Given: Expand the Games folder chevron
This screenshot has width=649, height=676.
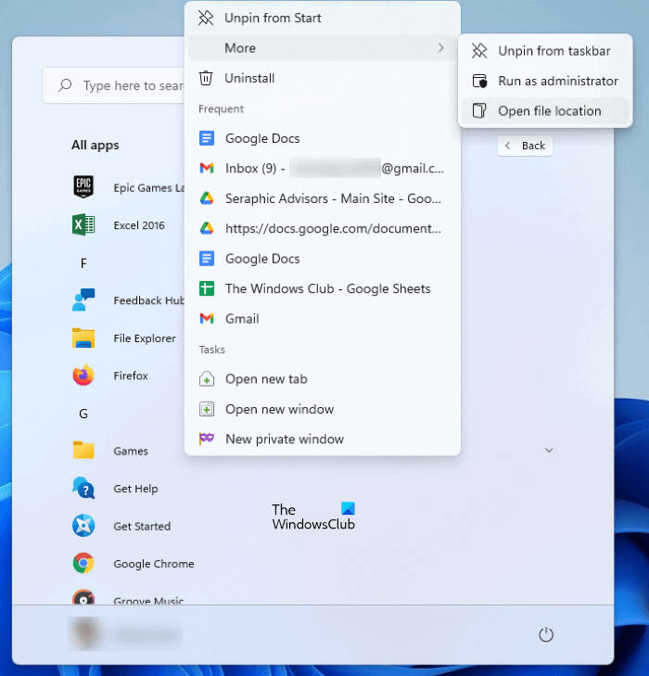Looking at the screenshot, I should (x=549, y=451).
